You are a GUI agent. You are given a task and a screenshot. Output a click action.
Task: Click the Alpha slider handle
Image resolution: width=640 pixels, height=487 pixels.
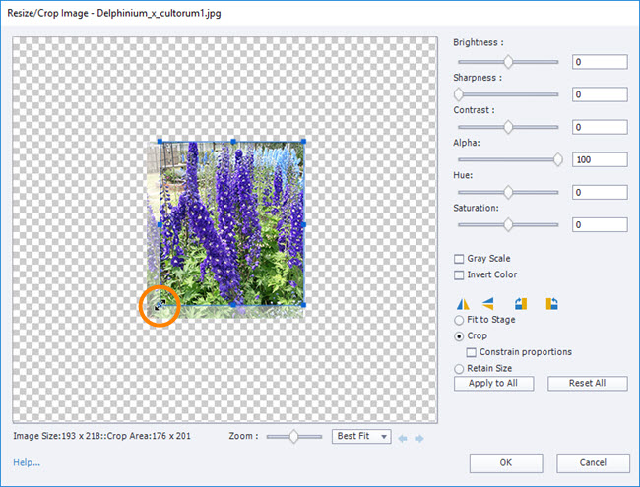pos(558,160)
